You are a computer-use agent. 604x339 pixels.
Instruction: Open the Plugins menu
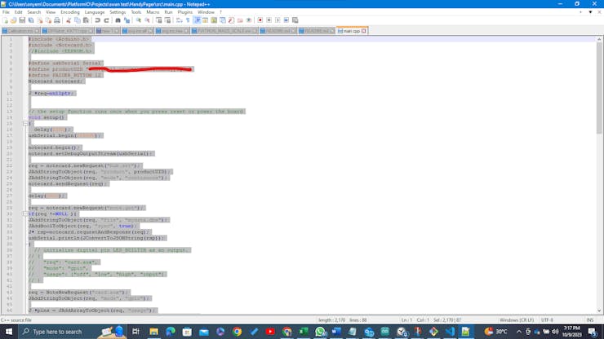pyautogui.click(x=185, y=12)
